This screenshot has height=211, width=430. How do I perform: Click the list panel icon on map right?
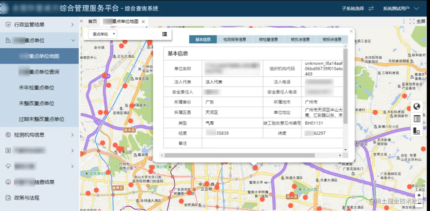417,118
